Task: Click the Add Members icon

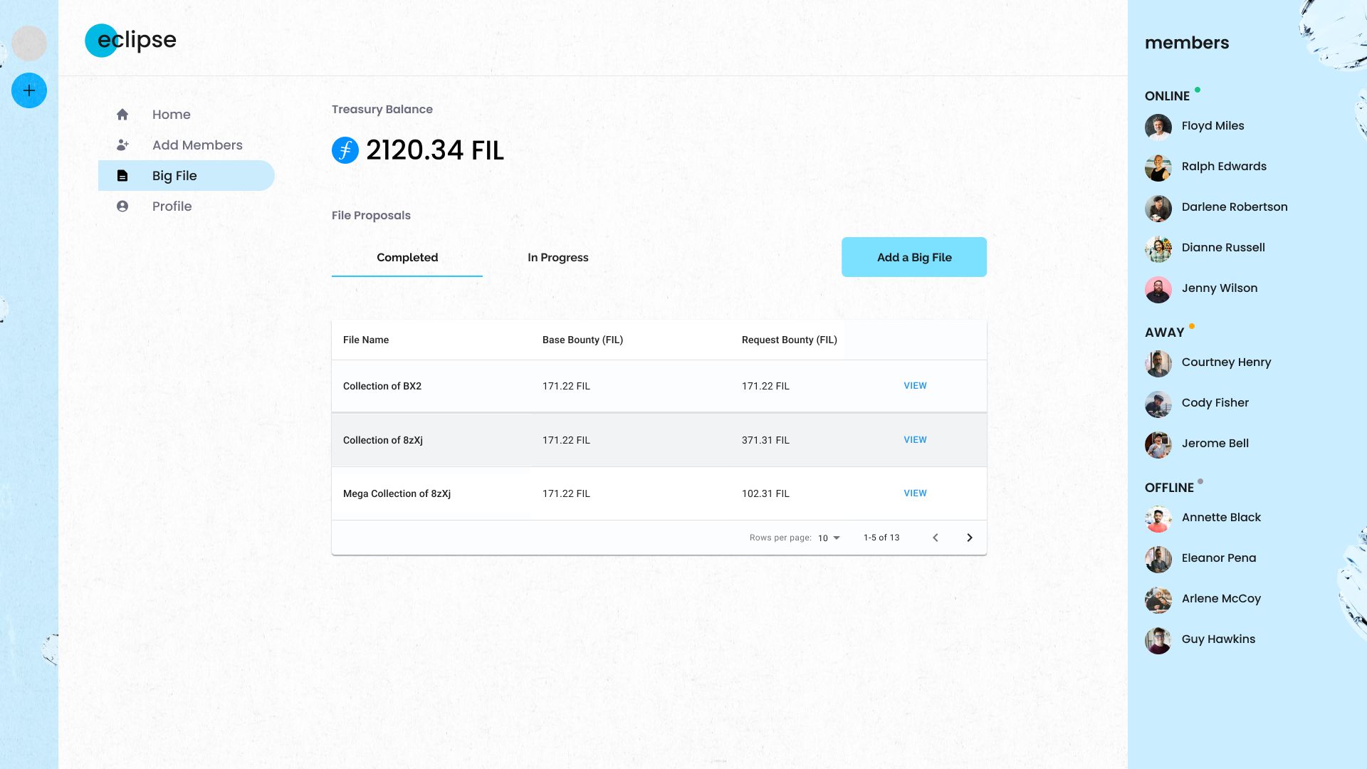Action: 123,145
